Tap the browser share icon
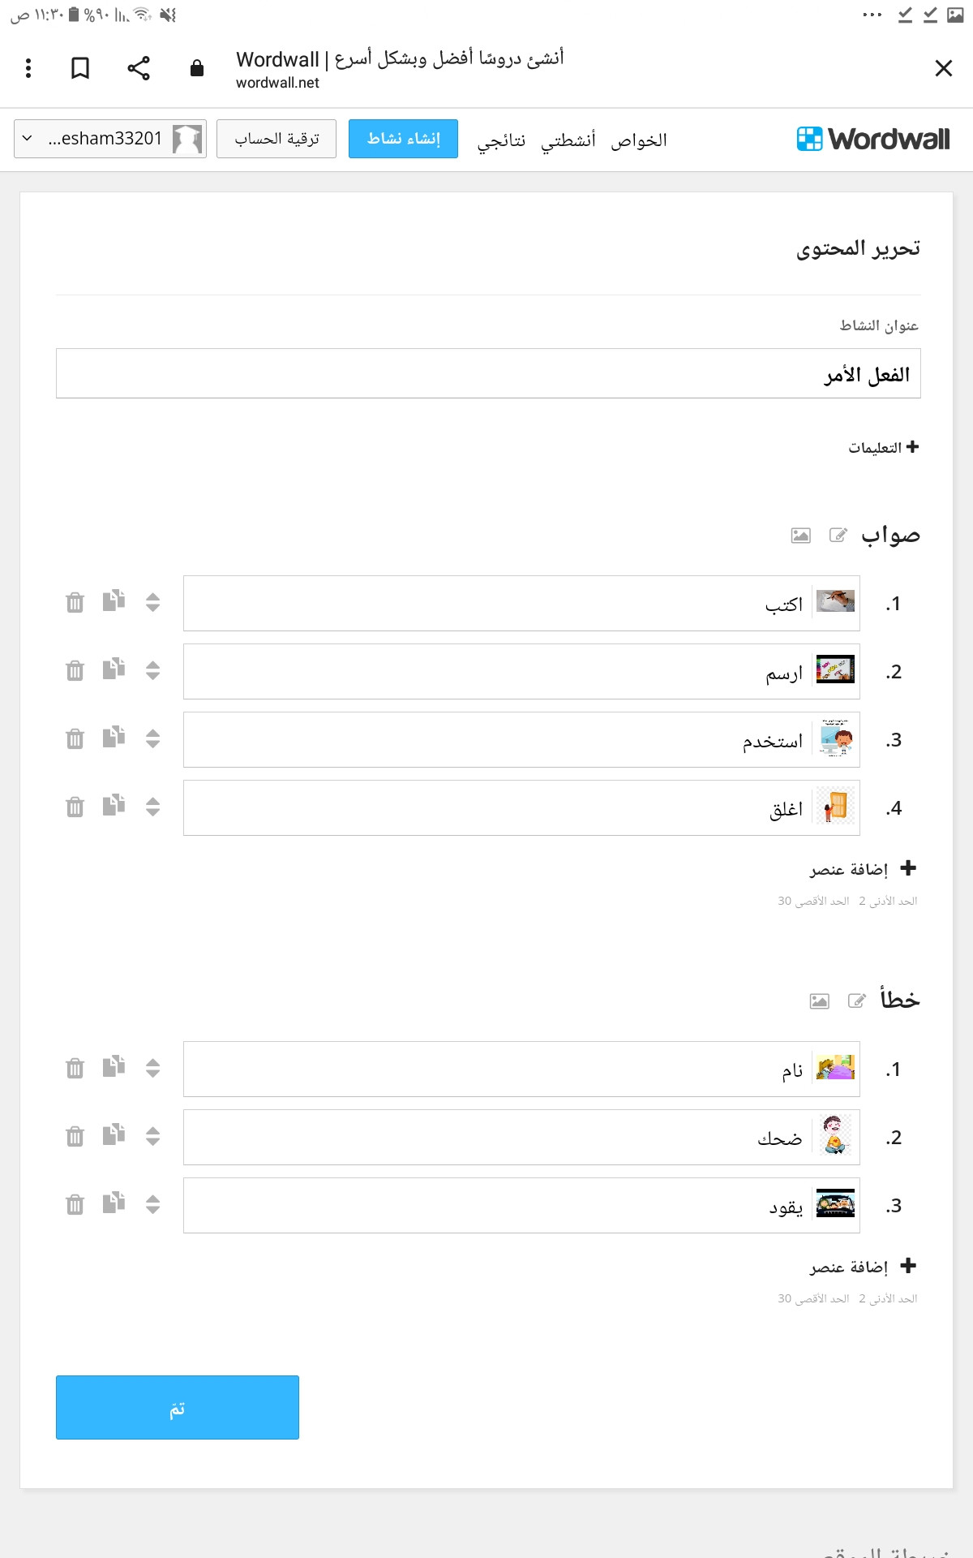This screenshot has width=973, height=1558. point(139,68)
